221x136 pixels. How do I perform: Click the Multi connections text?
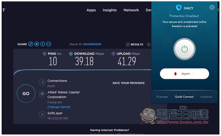coord(51,86)
